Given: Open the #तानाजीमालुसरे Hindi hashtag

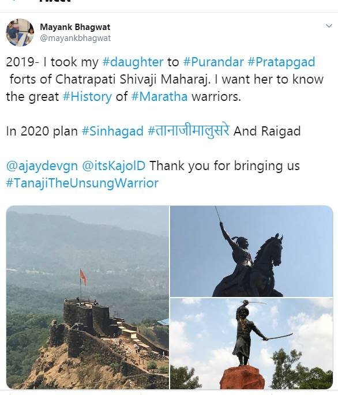Looking at the screenshot, I should tap(189, 131).
